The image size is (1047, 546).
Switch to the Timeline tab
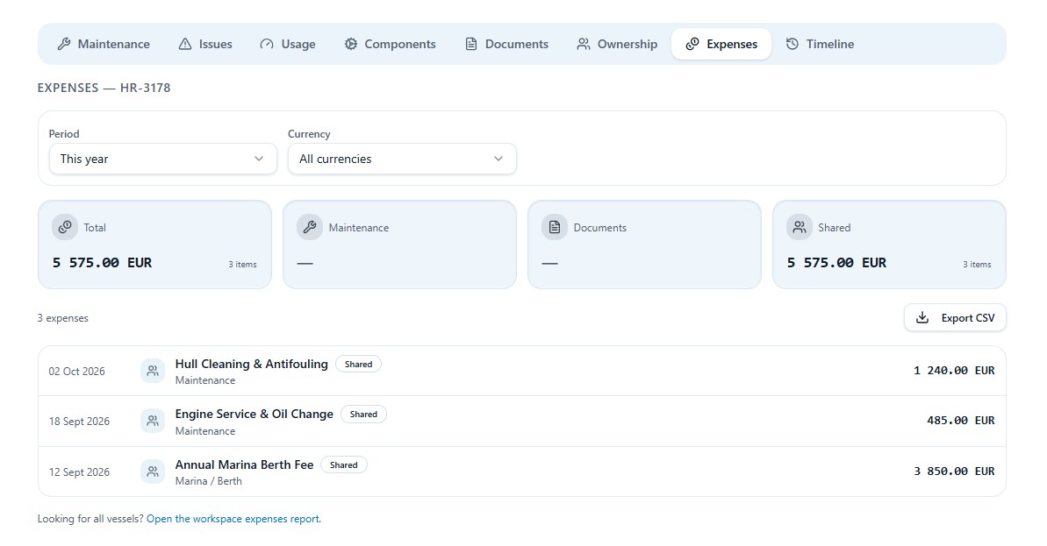coord(820,44)
